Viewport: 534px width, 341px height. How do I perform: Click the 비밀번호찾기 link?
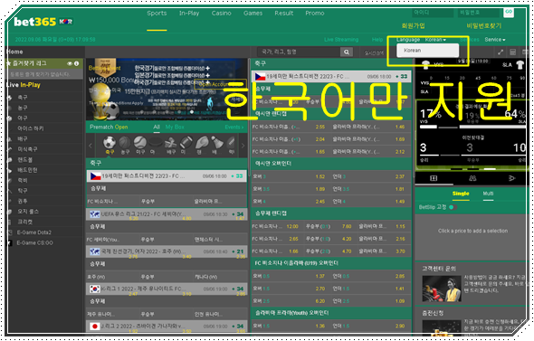click(484, 26)
